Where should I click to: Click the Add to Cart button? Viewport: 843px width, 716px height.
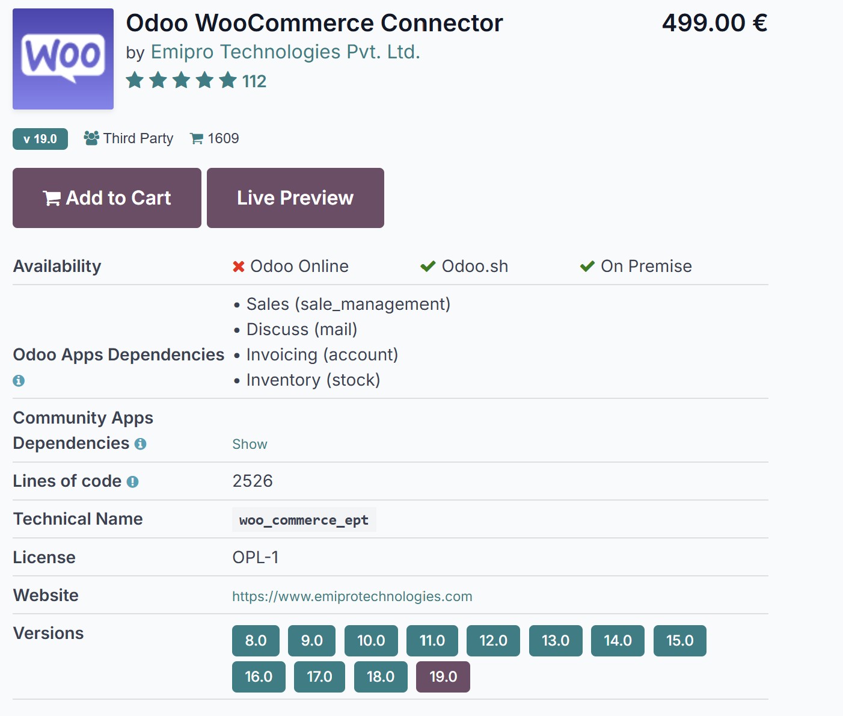pos(106,197)
